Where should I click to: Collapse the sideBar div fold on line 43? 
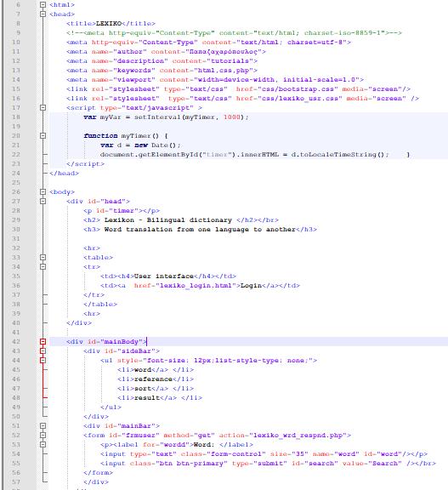click(43, 351)
